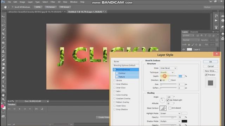Enable Anti-aliased checkbox
Viewport: 225px width, 126px height.
pos(170,108)
